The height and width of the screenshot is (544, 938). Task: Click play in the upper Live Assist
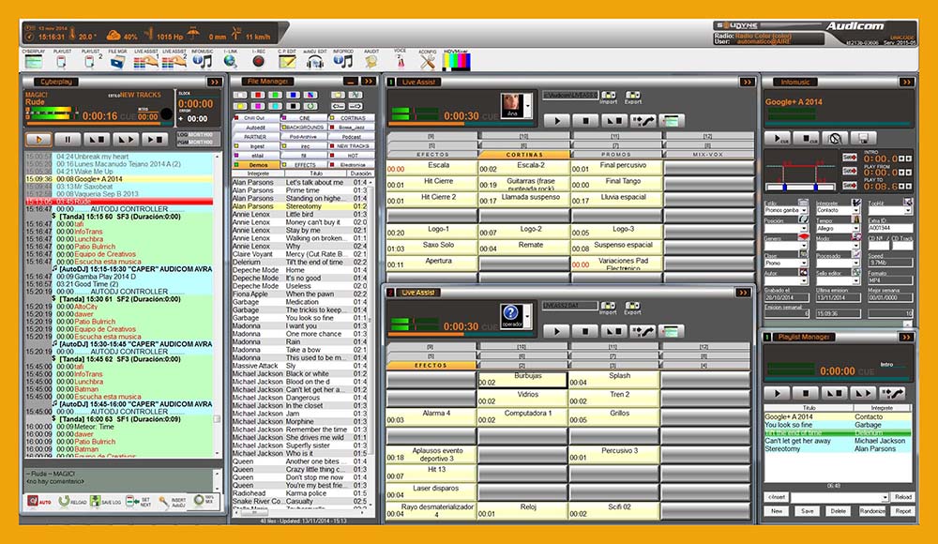[557, 121]
